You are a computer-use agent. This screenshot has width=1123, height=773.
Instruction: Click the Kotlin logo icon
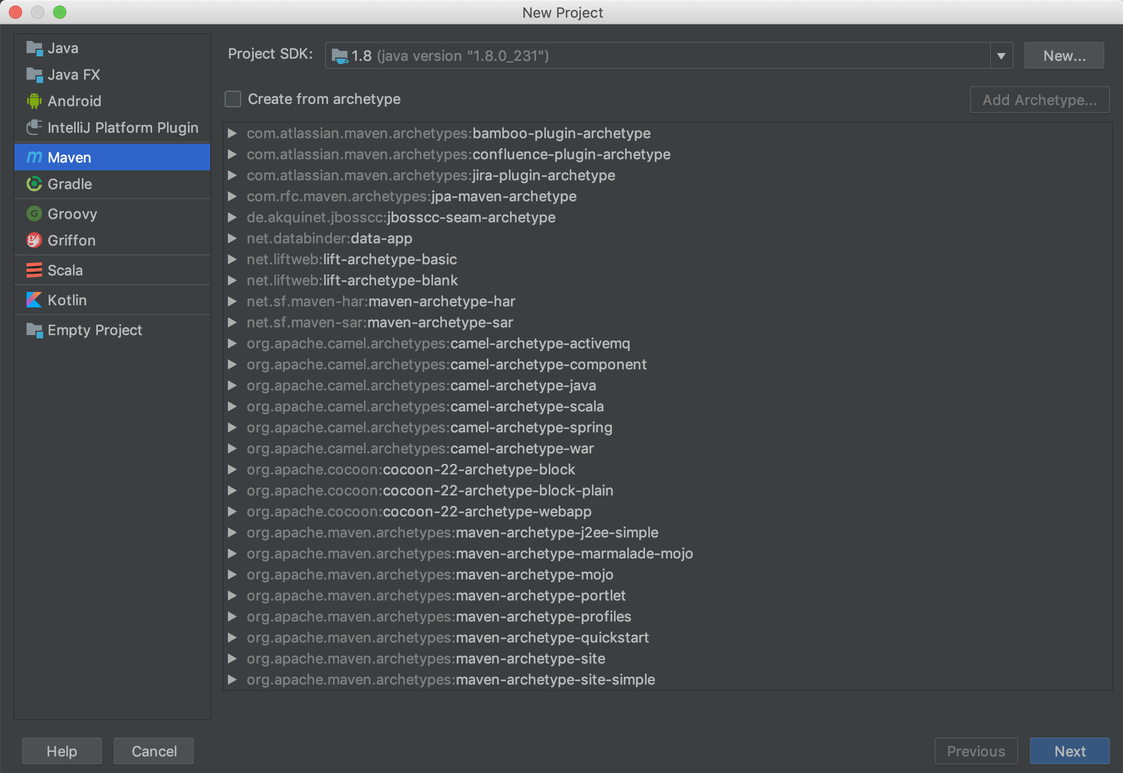coord(34,300)
